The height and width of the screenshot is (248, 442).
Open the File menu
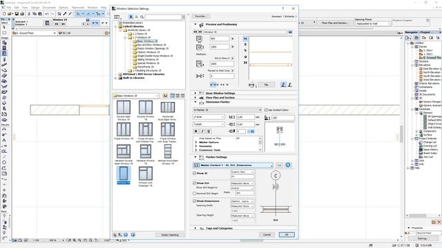tap(9, 8)
